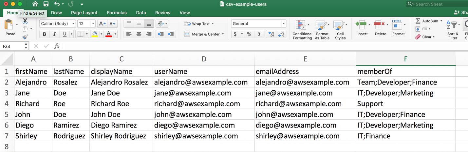This screenshot has width=468, height=152.
Task: Switch to the Draw tab
Action: coord(56,13)
